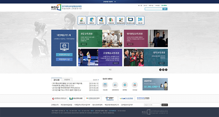The image size is (219, 117).
Task: Click the KCDI partner banner
Action: [126, 99]
